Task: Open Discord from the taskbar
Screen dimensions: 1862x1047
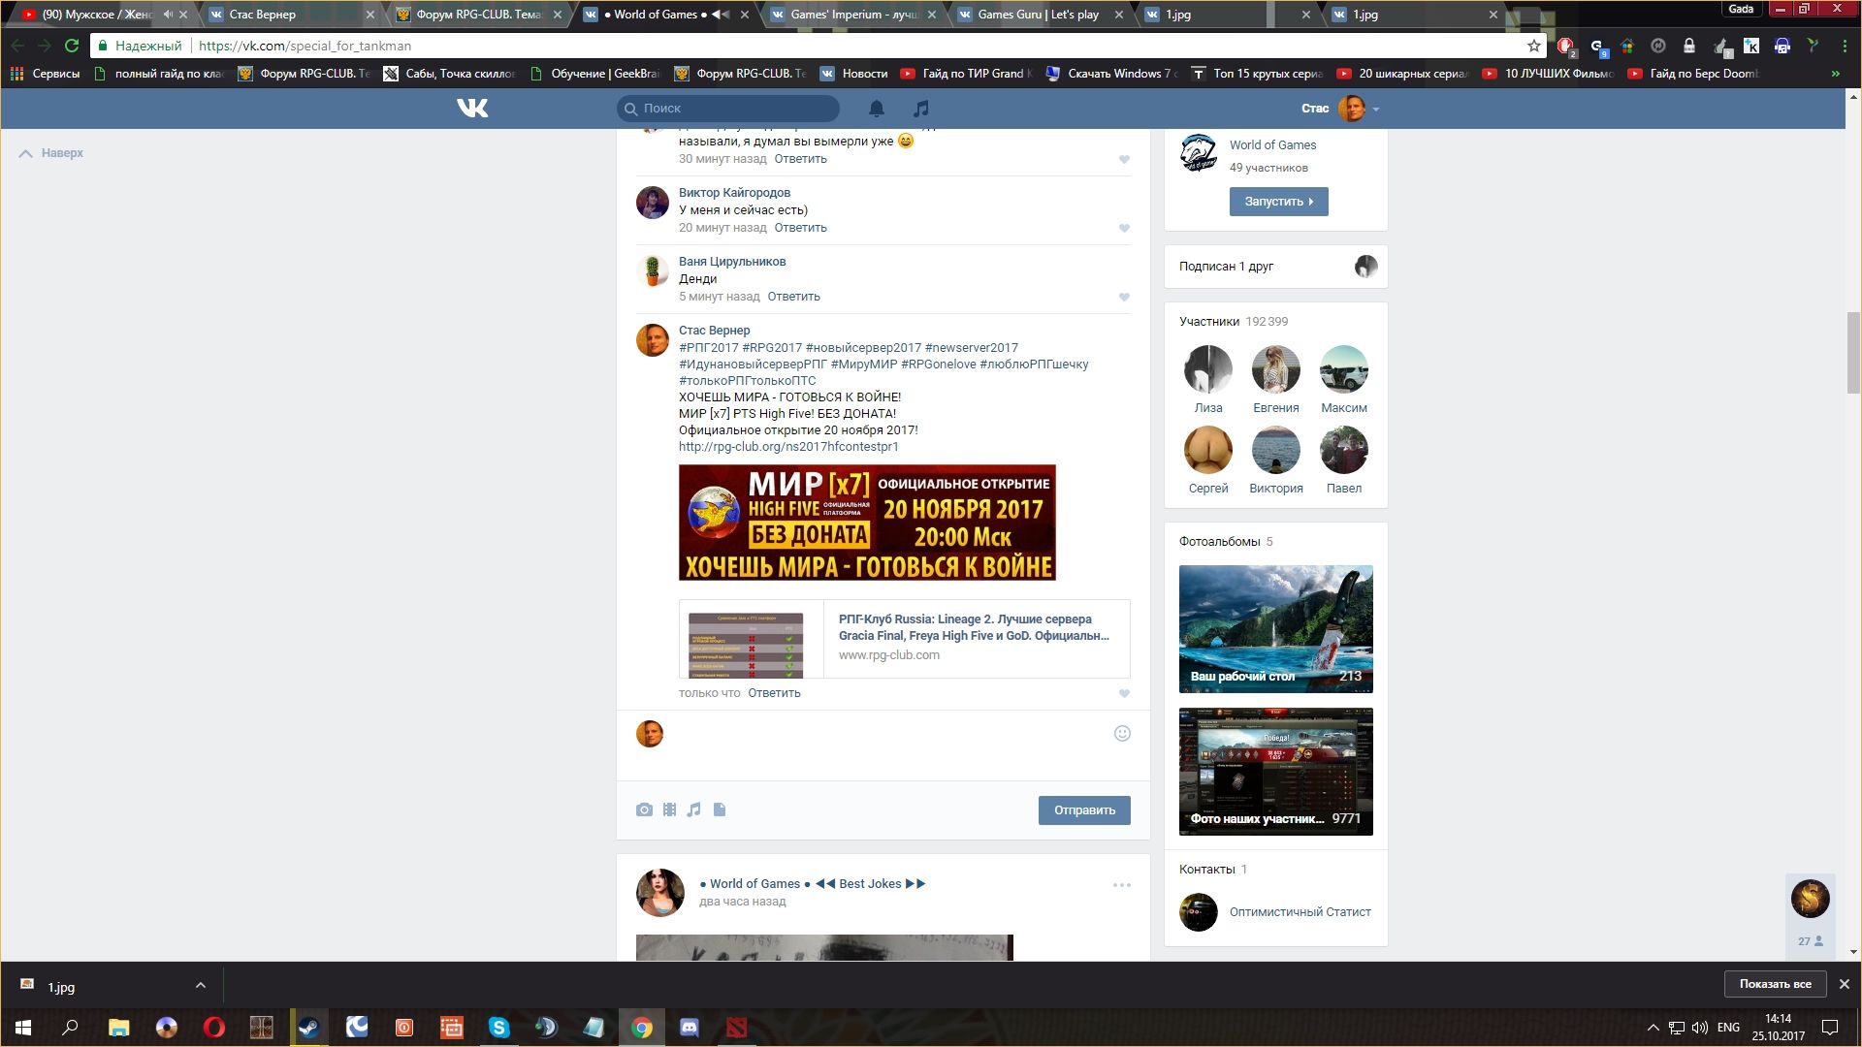Action: (690, 1028)
